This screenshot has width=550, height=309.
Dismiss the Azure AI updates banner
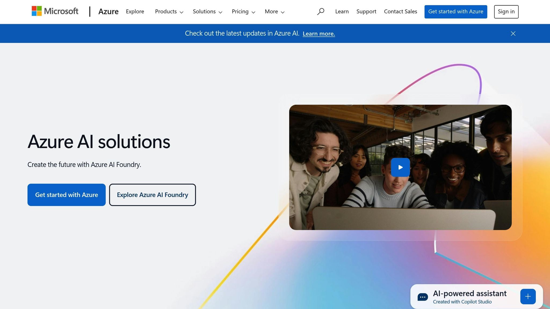point(513,34)
